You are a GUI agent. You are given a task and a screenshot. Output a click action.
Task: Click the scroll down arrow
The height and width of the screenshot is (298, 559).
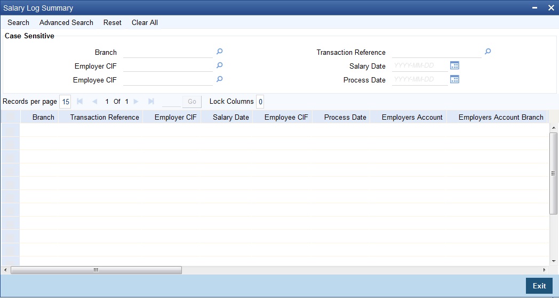tap(553, 261)
